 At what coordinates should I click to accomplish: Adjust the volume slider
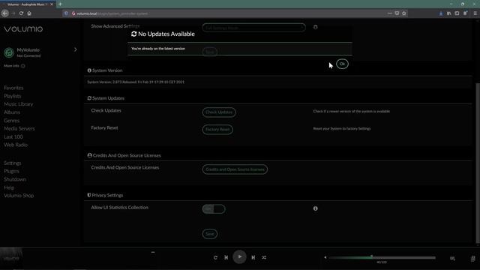pos(382,257)
